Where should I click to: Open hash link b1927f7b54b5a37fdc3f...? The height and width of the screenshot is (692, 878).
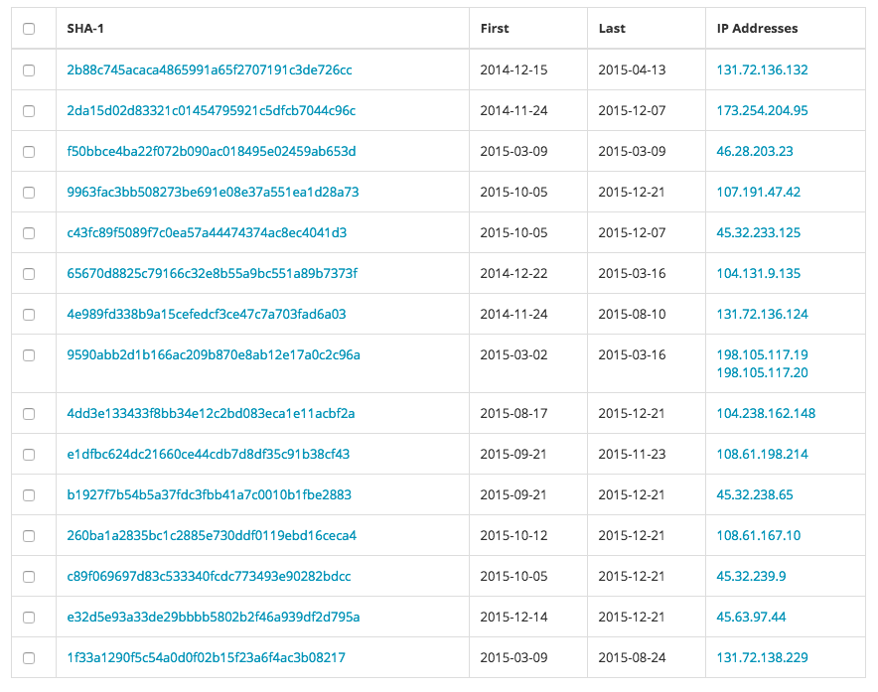[x=209, y=495]
